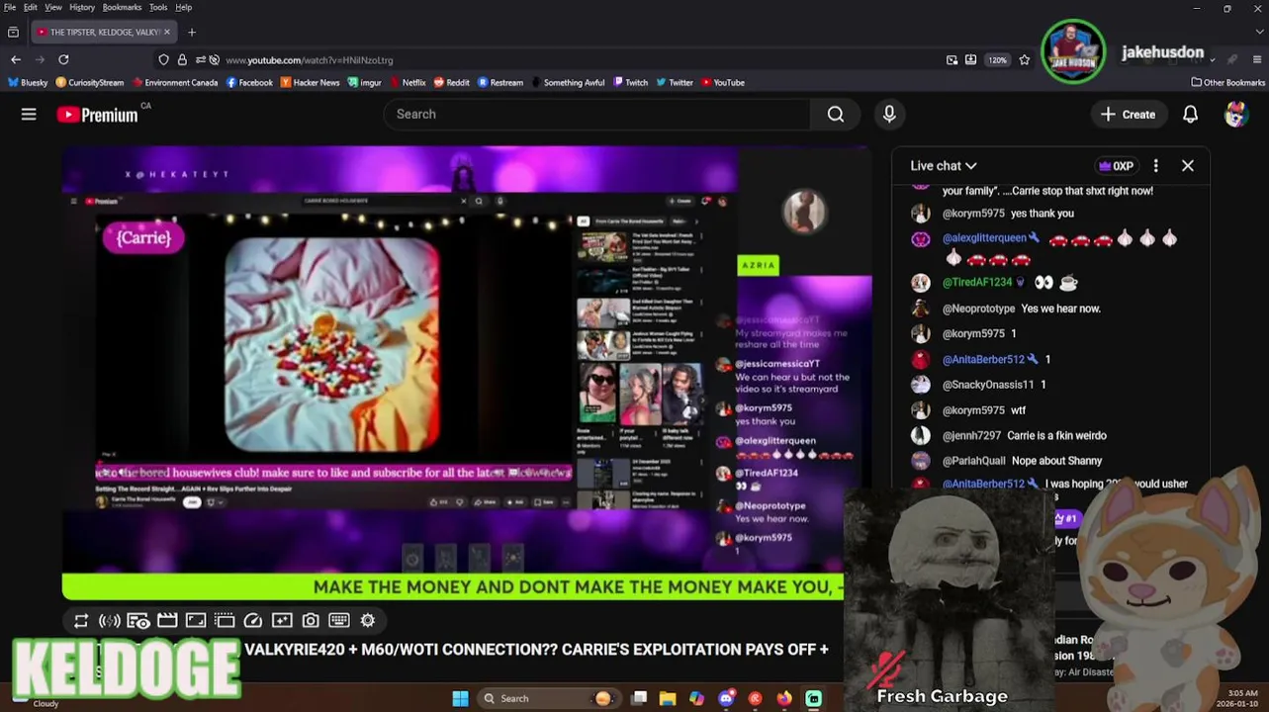1269x712 pixels.
Task: Open the Help menu
Action: click(x=184, y=7)
